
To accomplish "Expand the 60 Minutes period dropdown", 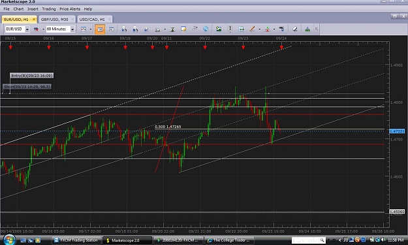I will click(x=72, y=29).
